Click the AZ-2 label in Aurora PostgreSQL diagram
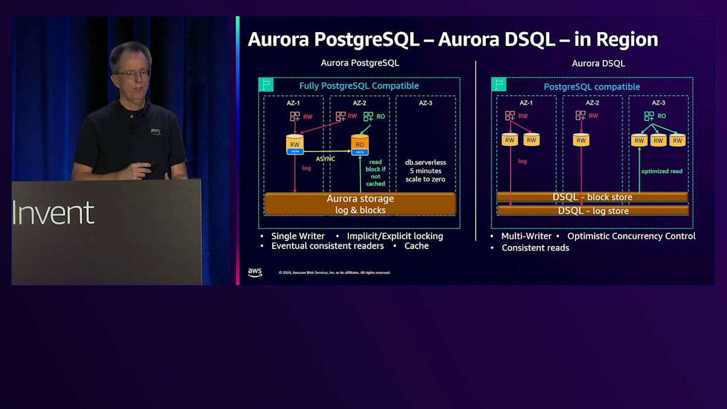The width and height of the screenshot is (727, 409). pos(360,104)
